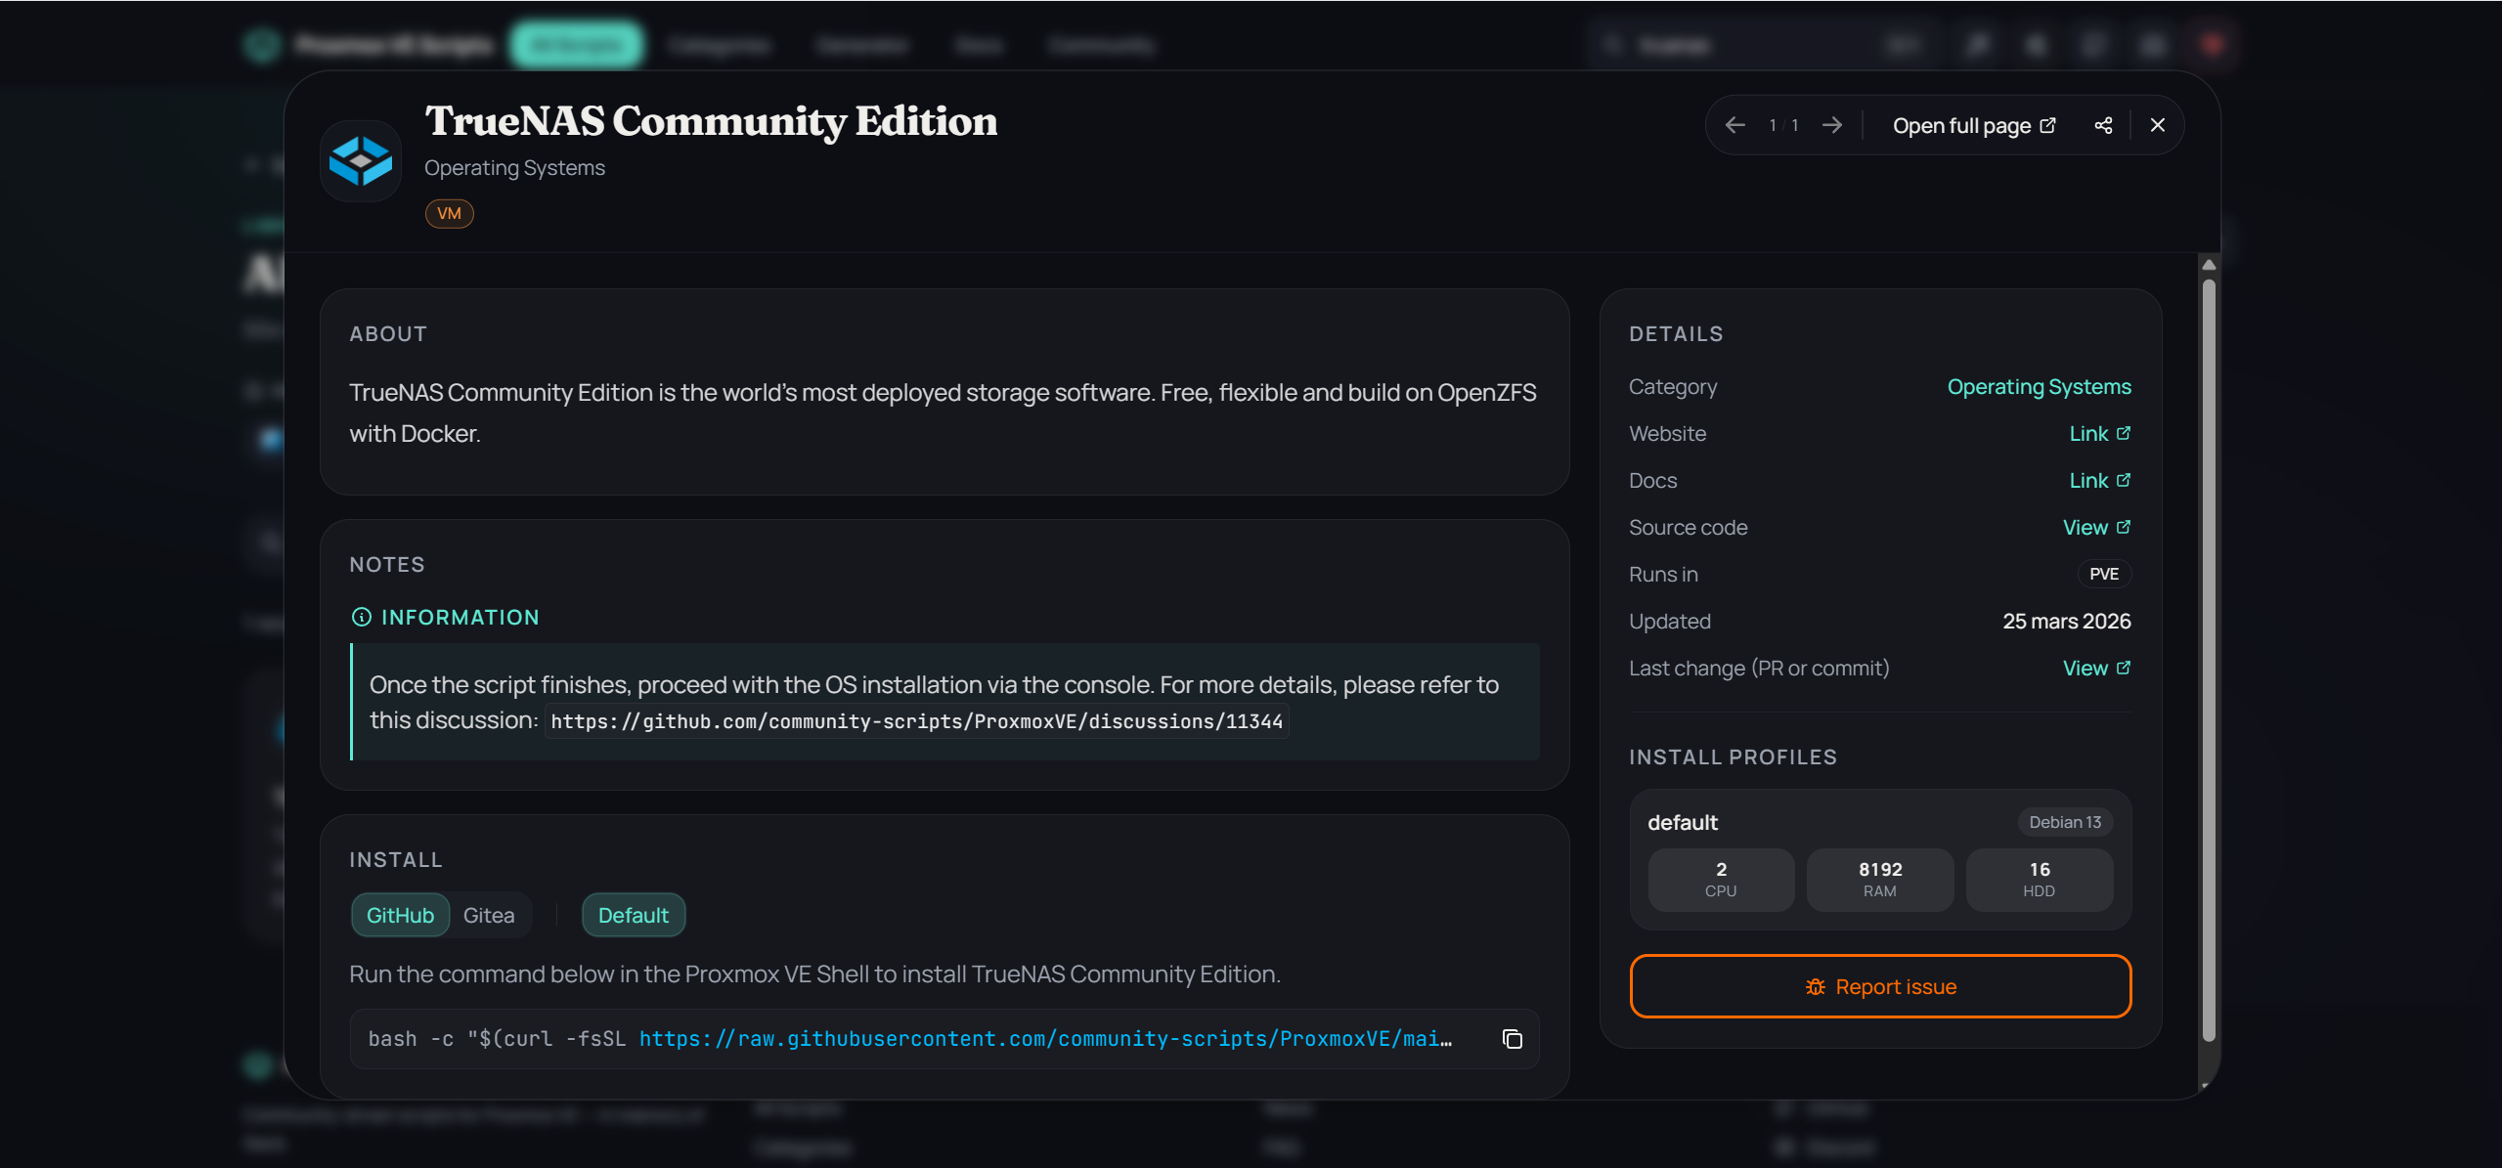Click the "default" install profile name
The width and height of the screenshot is (2502, 1168).
coord(1683,822)
